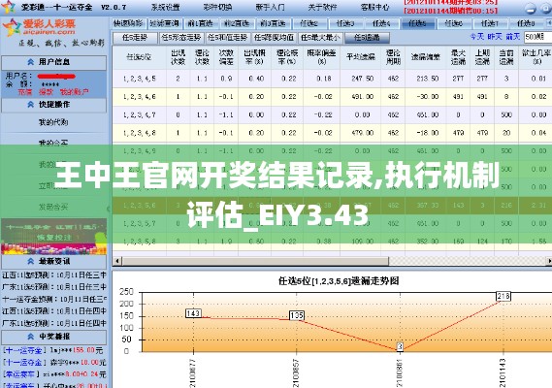Click the 提款 withdraw link
The image size is (552, 388).
[46, 92]
